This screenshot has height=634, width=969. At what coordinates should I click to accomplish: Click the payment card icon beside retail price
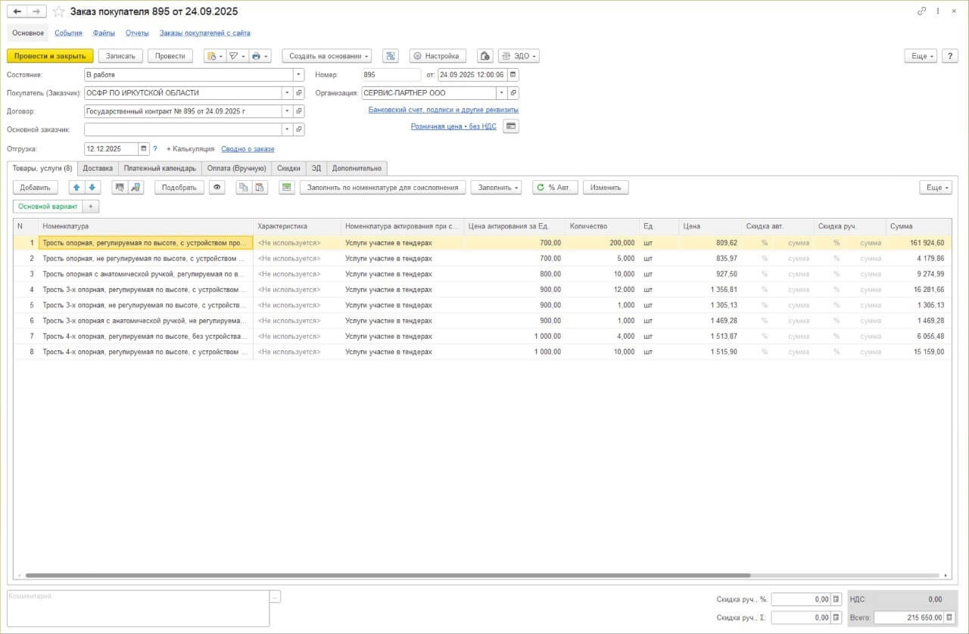511,126
